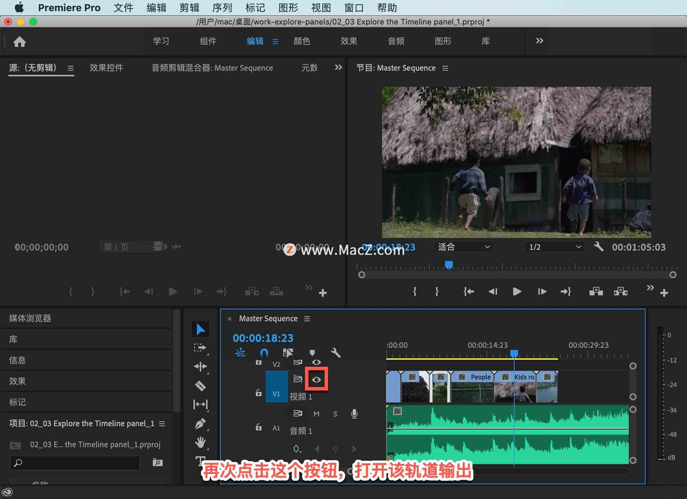Toggle V2 track output eye

(316, 362)
